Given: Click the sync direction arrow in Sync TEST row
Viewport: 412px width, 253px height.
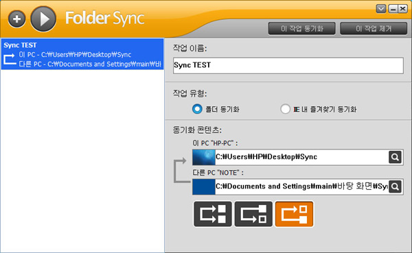Looking at the screenshot, I should [10, 59].
